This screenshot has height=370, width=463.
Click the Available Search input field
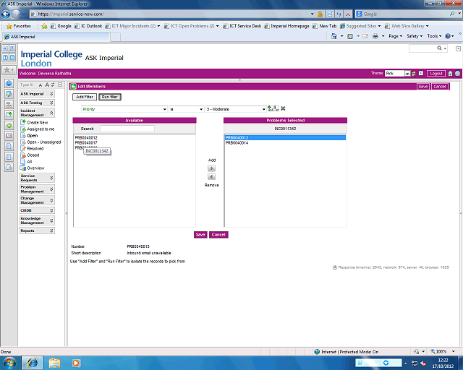[126, 129]
